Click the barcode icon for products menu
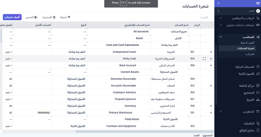The height and width of the screenshot is (137, 261). (258, 25)
